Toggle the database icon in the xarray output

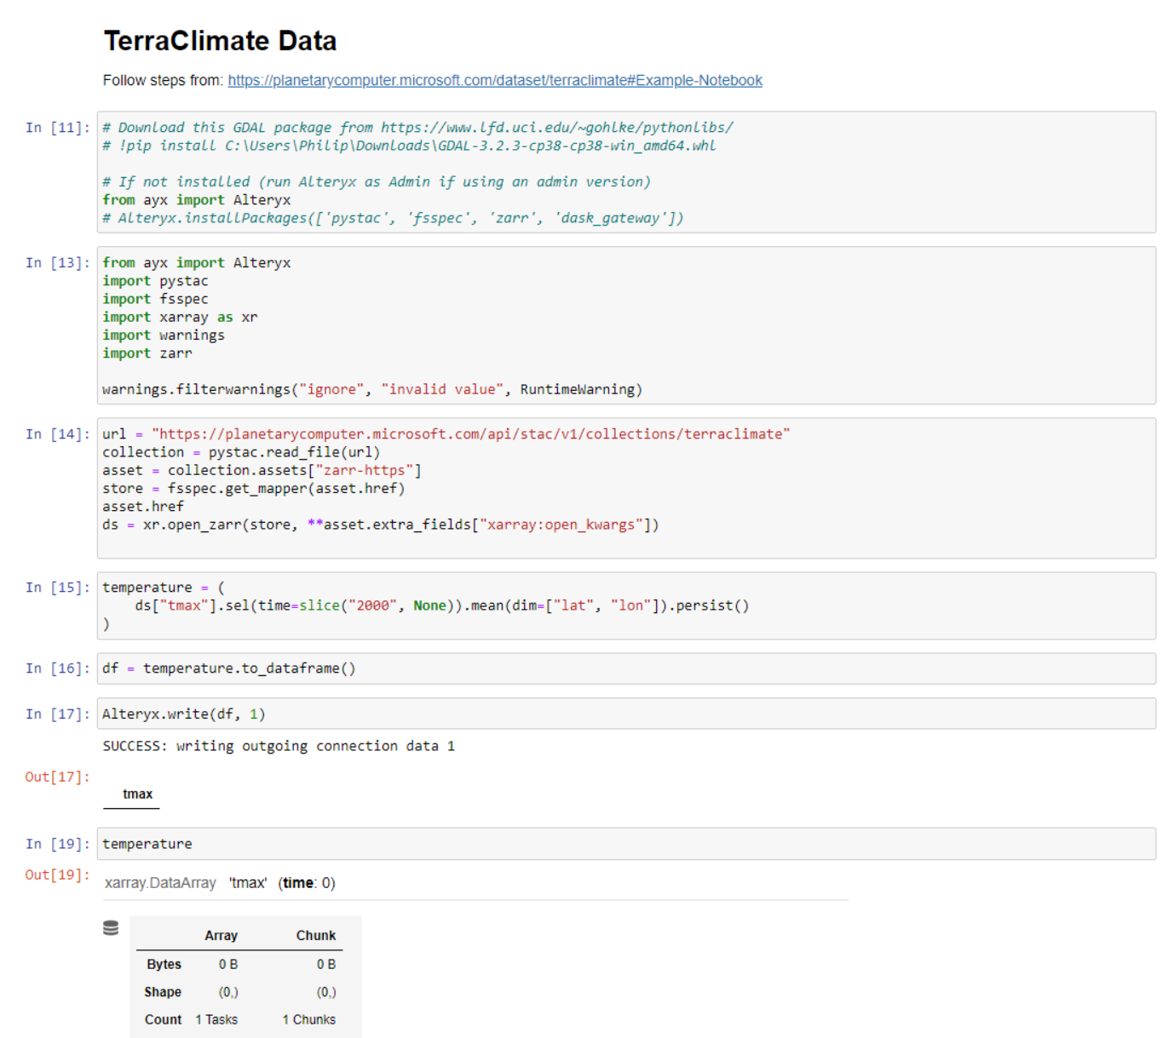(111, 928)
